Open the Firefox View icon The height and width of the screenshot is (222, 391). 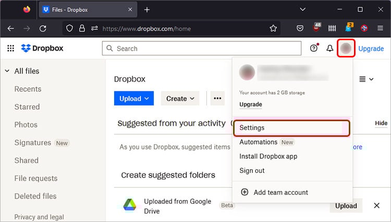pos(27,9)
